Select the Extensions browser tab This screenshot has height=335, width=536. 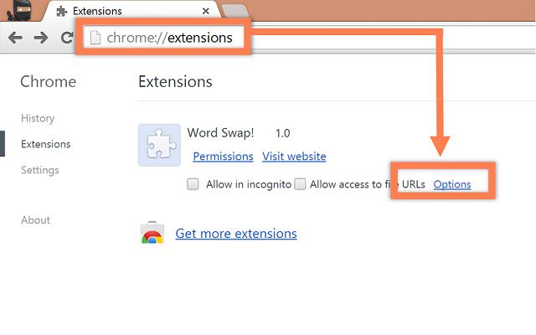[x=131, y=11]
